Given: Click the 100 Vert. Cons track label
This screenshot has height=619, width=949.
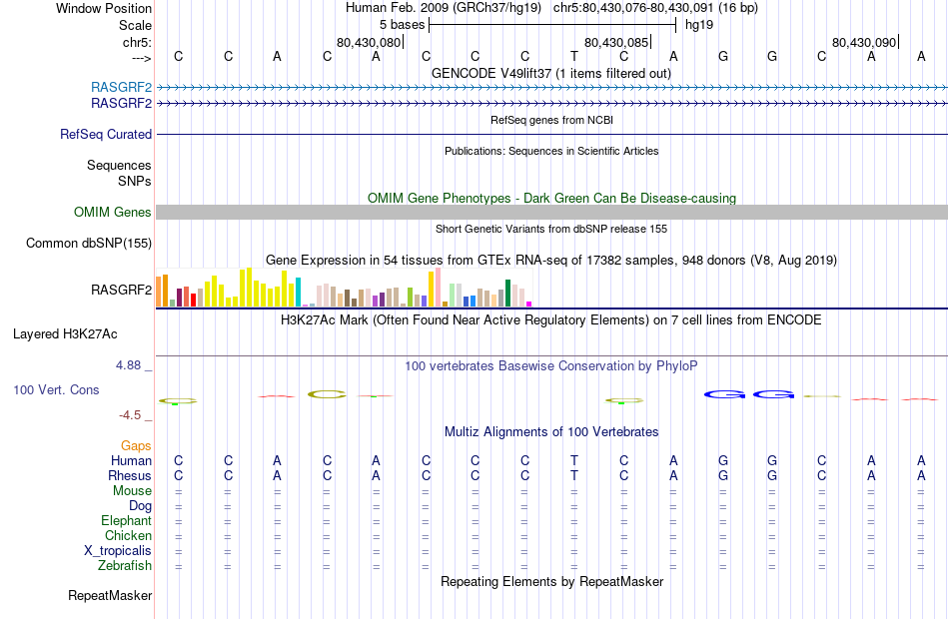Looking at the screenshot, I should point(56,390).
